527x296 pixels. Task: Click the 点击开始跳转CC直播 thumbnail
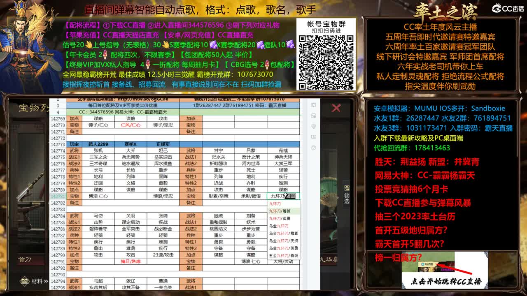(445, 270)
